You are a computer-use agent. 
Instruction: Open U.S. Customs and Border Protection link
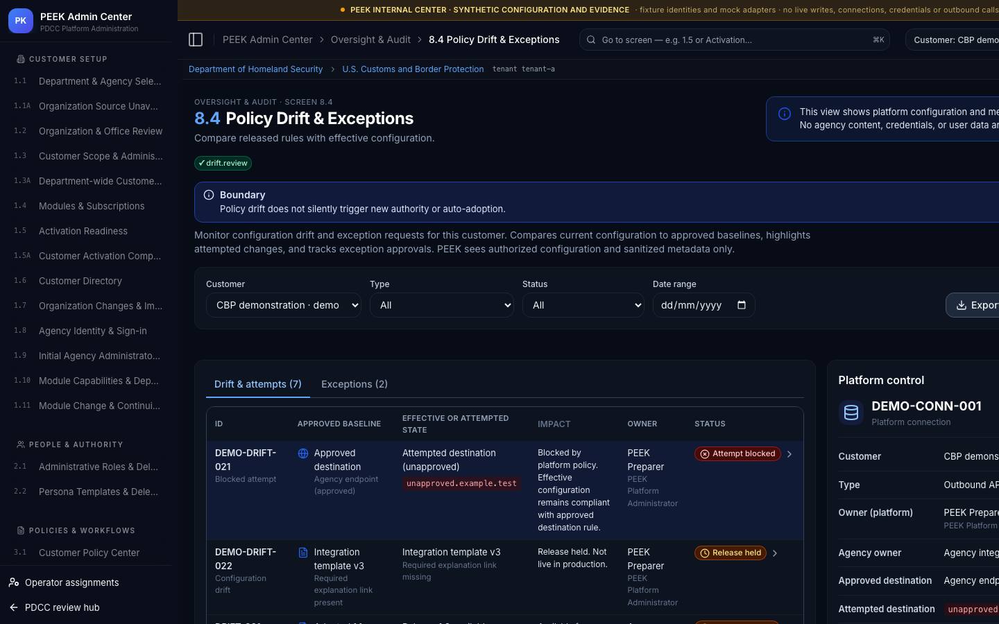pos(413,69)
